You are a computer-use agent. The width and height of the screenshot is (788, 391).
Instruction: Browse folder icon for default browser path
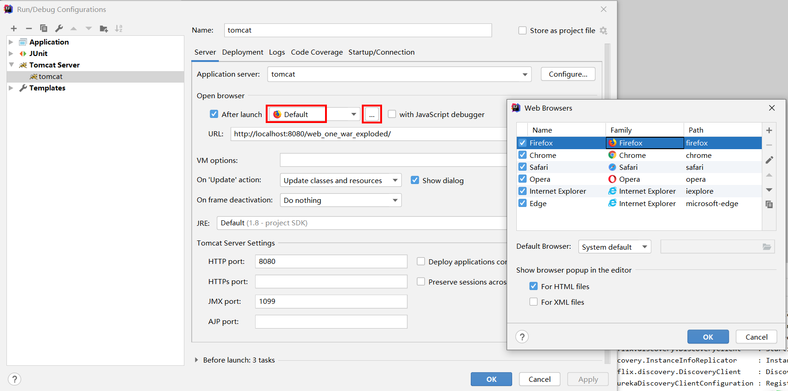point(767,247)
